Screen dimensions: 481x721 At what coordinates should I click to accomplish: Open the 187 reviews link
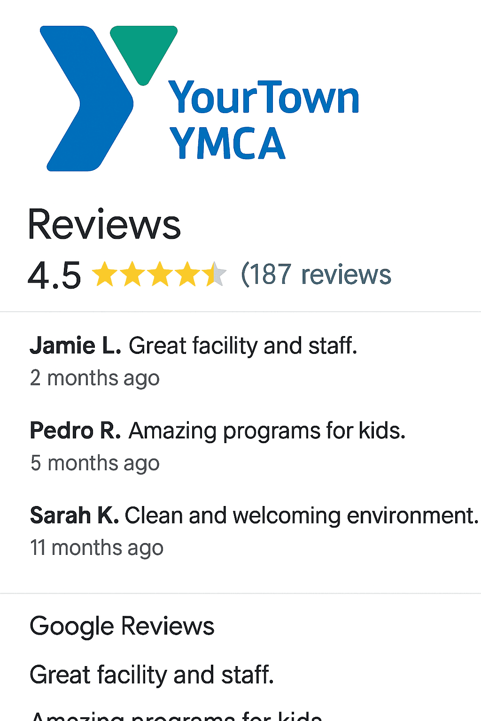[316, 275]
